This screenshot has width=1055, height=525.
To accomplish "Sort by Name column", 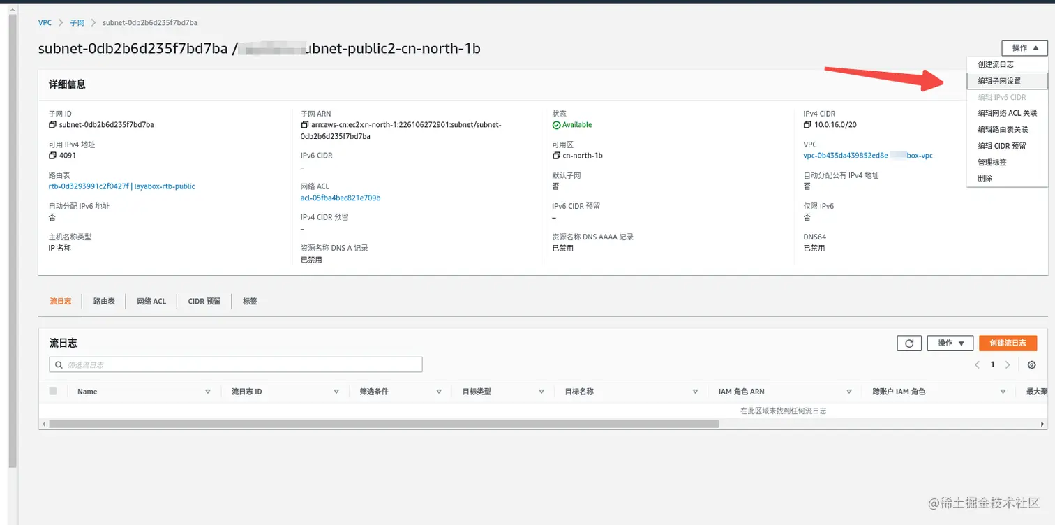I will pyautogui.click(x=208, y=392).
